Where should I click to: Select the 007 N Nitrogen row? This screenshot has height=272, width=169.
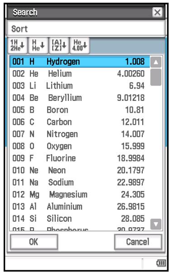(x=80, y=134)
